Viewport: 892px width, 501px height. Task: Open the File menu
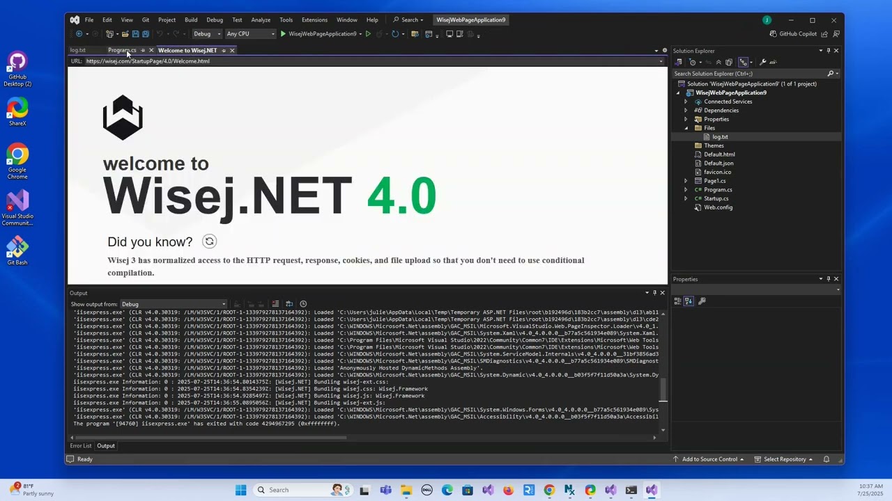(89, 19)
